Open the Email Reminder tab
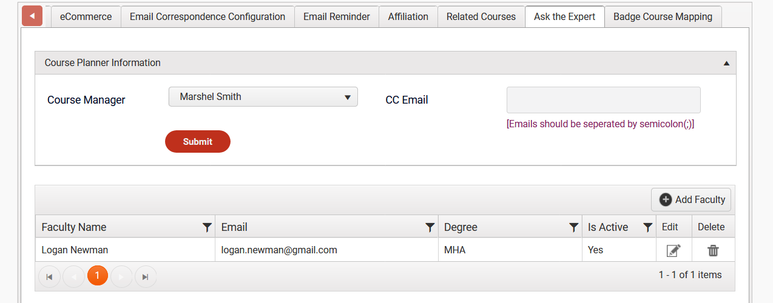 click(337, 17)
